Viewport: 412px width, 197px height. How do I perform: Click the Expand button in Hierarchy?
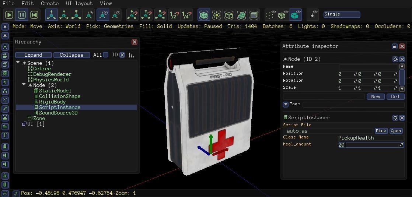tap(33, 55)
